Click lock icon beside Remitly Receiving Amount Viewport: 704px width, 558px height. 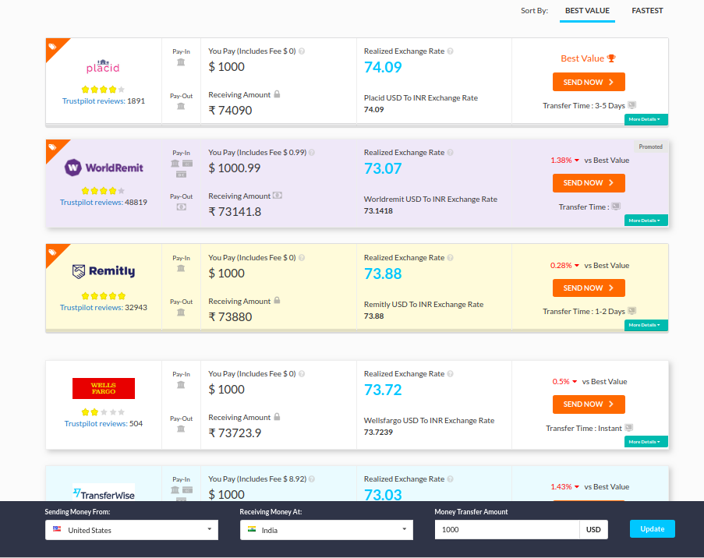pos(277,301)
